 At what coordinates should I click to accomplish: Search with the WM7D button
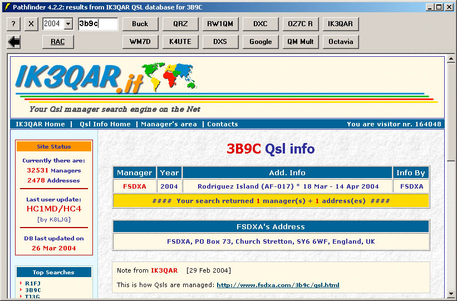pyautogui.click(x=140, y=42)
